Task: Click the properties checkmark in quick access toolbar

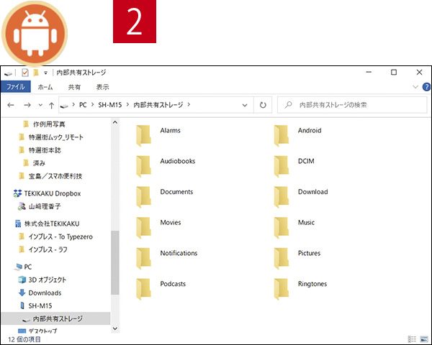Action: (25, 73)
